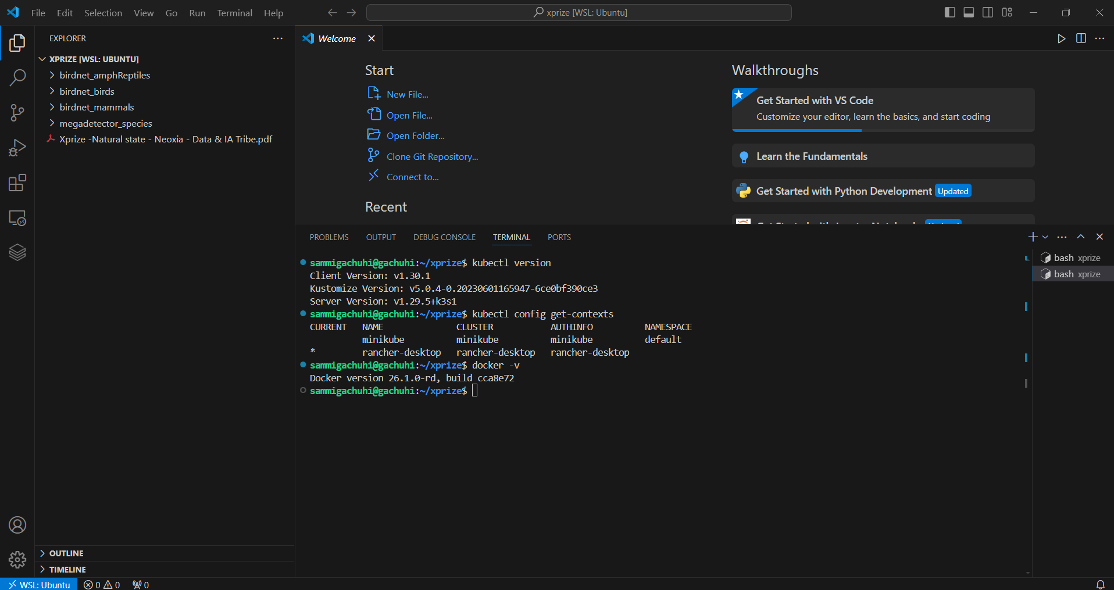
Task: Open the View menu
Action: point(144,13)
